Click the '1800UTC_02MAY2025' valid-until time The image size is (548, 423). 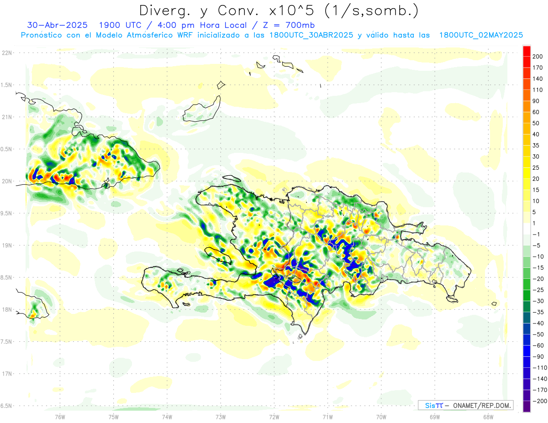tap(481, 35)
